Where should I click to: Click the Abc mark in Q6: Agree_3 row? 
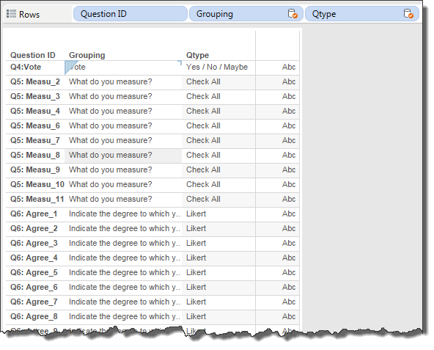point(289,244)
